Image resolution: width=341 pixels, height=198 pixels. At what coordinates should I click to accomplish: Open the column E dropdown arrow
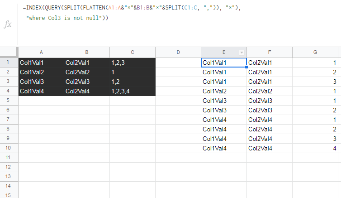click(242, 53)
